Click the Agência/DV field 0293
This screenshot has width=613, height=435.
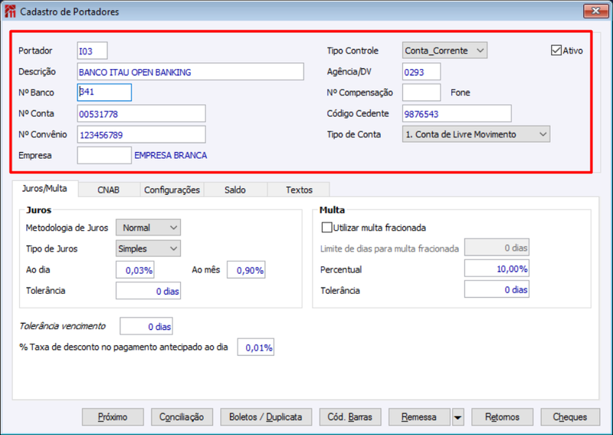pos(421,71)
